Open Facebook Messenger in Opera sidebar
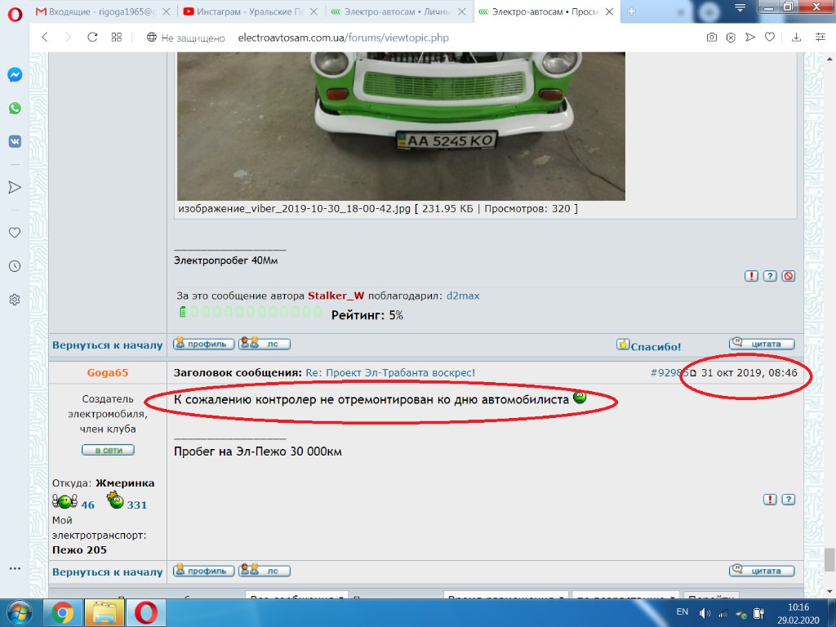Viewport: 836px width, 627px height. point(15,74)
